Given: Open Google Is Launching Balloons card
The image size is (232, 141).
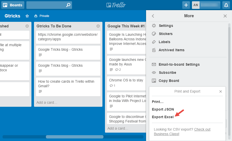Looking at the screenshot, I should [127, 42].
